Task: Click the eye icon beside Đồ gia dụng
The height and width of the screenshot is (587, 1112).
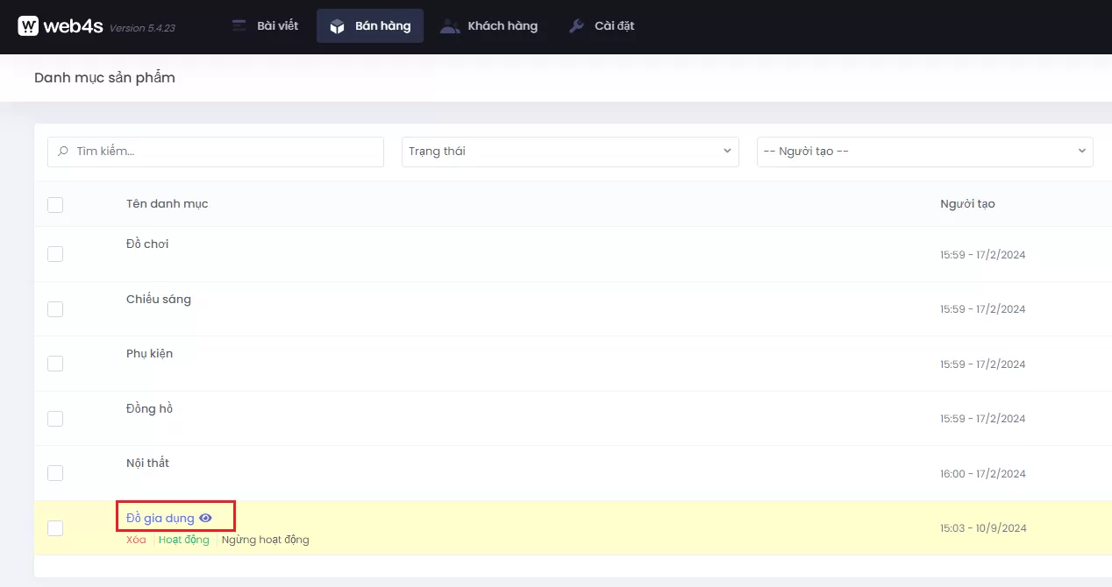Action: point(206,519)
